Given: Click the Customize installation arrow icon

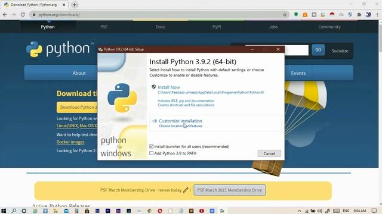Looking at the screenshot, I should click(x=154, y=121).
